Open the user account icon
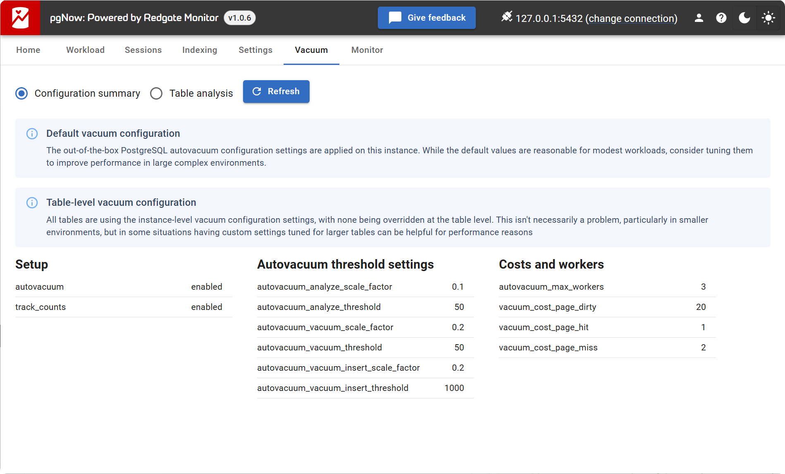 [x=699, y=18]
